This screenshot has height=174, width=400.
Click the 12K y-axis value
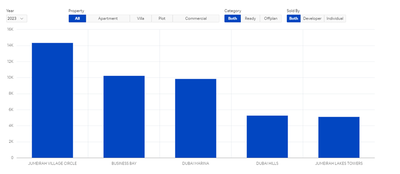pos(10,61)
